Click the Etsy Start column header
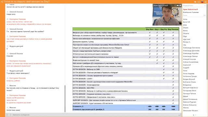The height and width of the screenshot is (117, 208). click(x=149, y=30)
